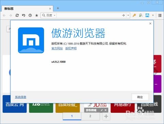The image size is (164, 124).
Task: Click the version text v4.9.2.1000
Action: tap(58, 62)
